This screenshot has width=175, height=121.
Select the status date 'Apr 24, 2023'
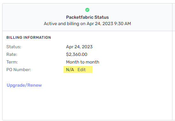coord(79,47)
